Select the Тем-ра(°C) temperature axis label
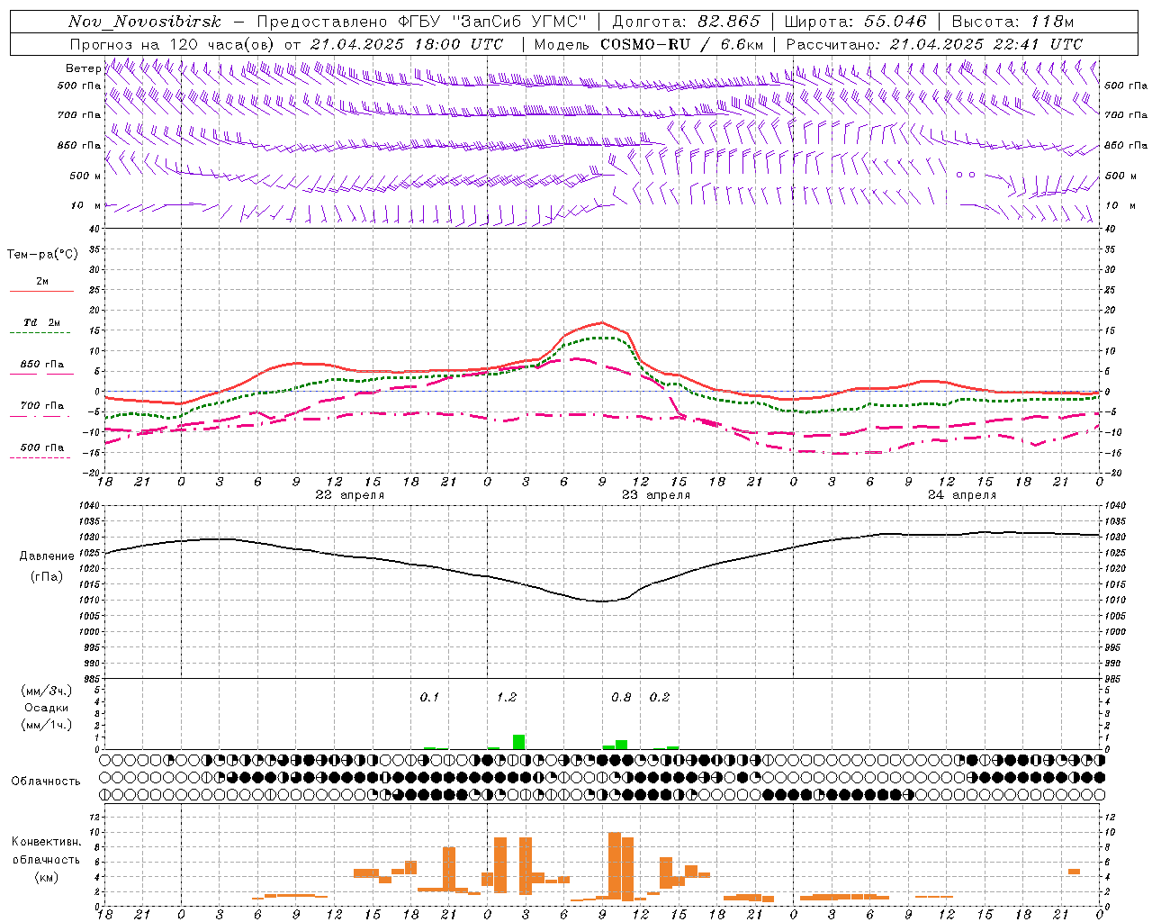This screenshot has height=922, width=1152. 42,255
